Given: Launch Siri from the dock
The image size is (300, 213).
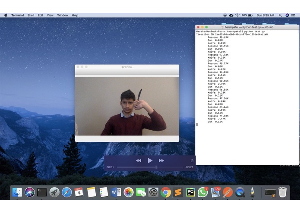Looking at the screenshot, I should click(30, 192).
